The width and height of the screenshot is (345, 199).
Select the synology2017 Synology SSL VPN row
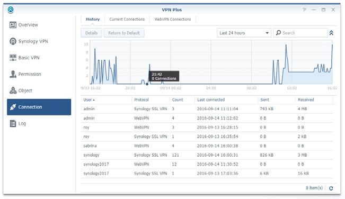point(207,174)
